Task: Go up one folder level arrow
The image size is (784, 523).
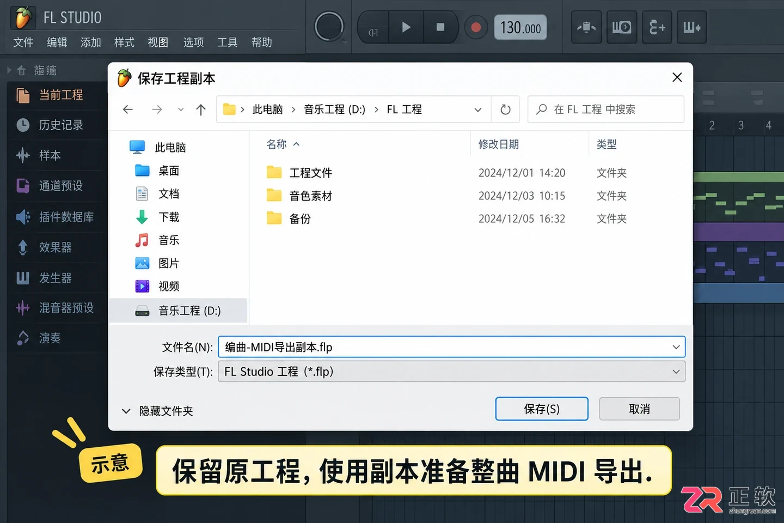Action: click(x=201, y=110)
